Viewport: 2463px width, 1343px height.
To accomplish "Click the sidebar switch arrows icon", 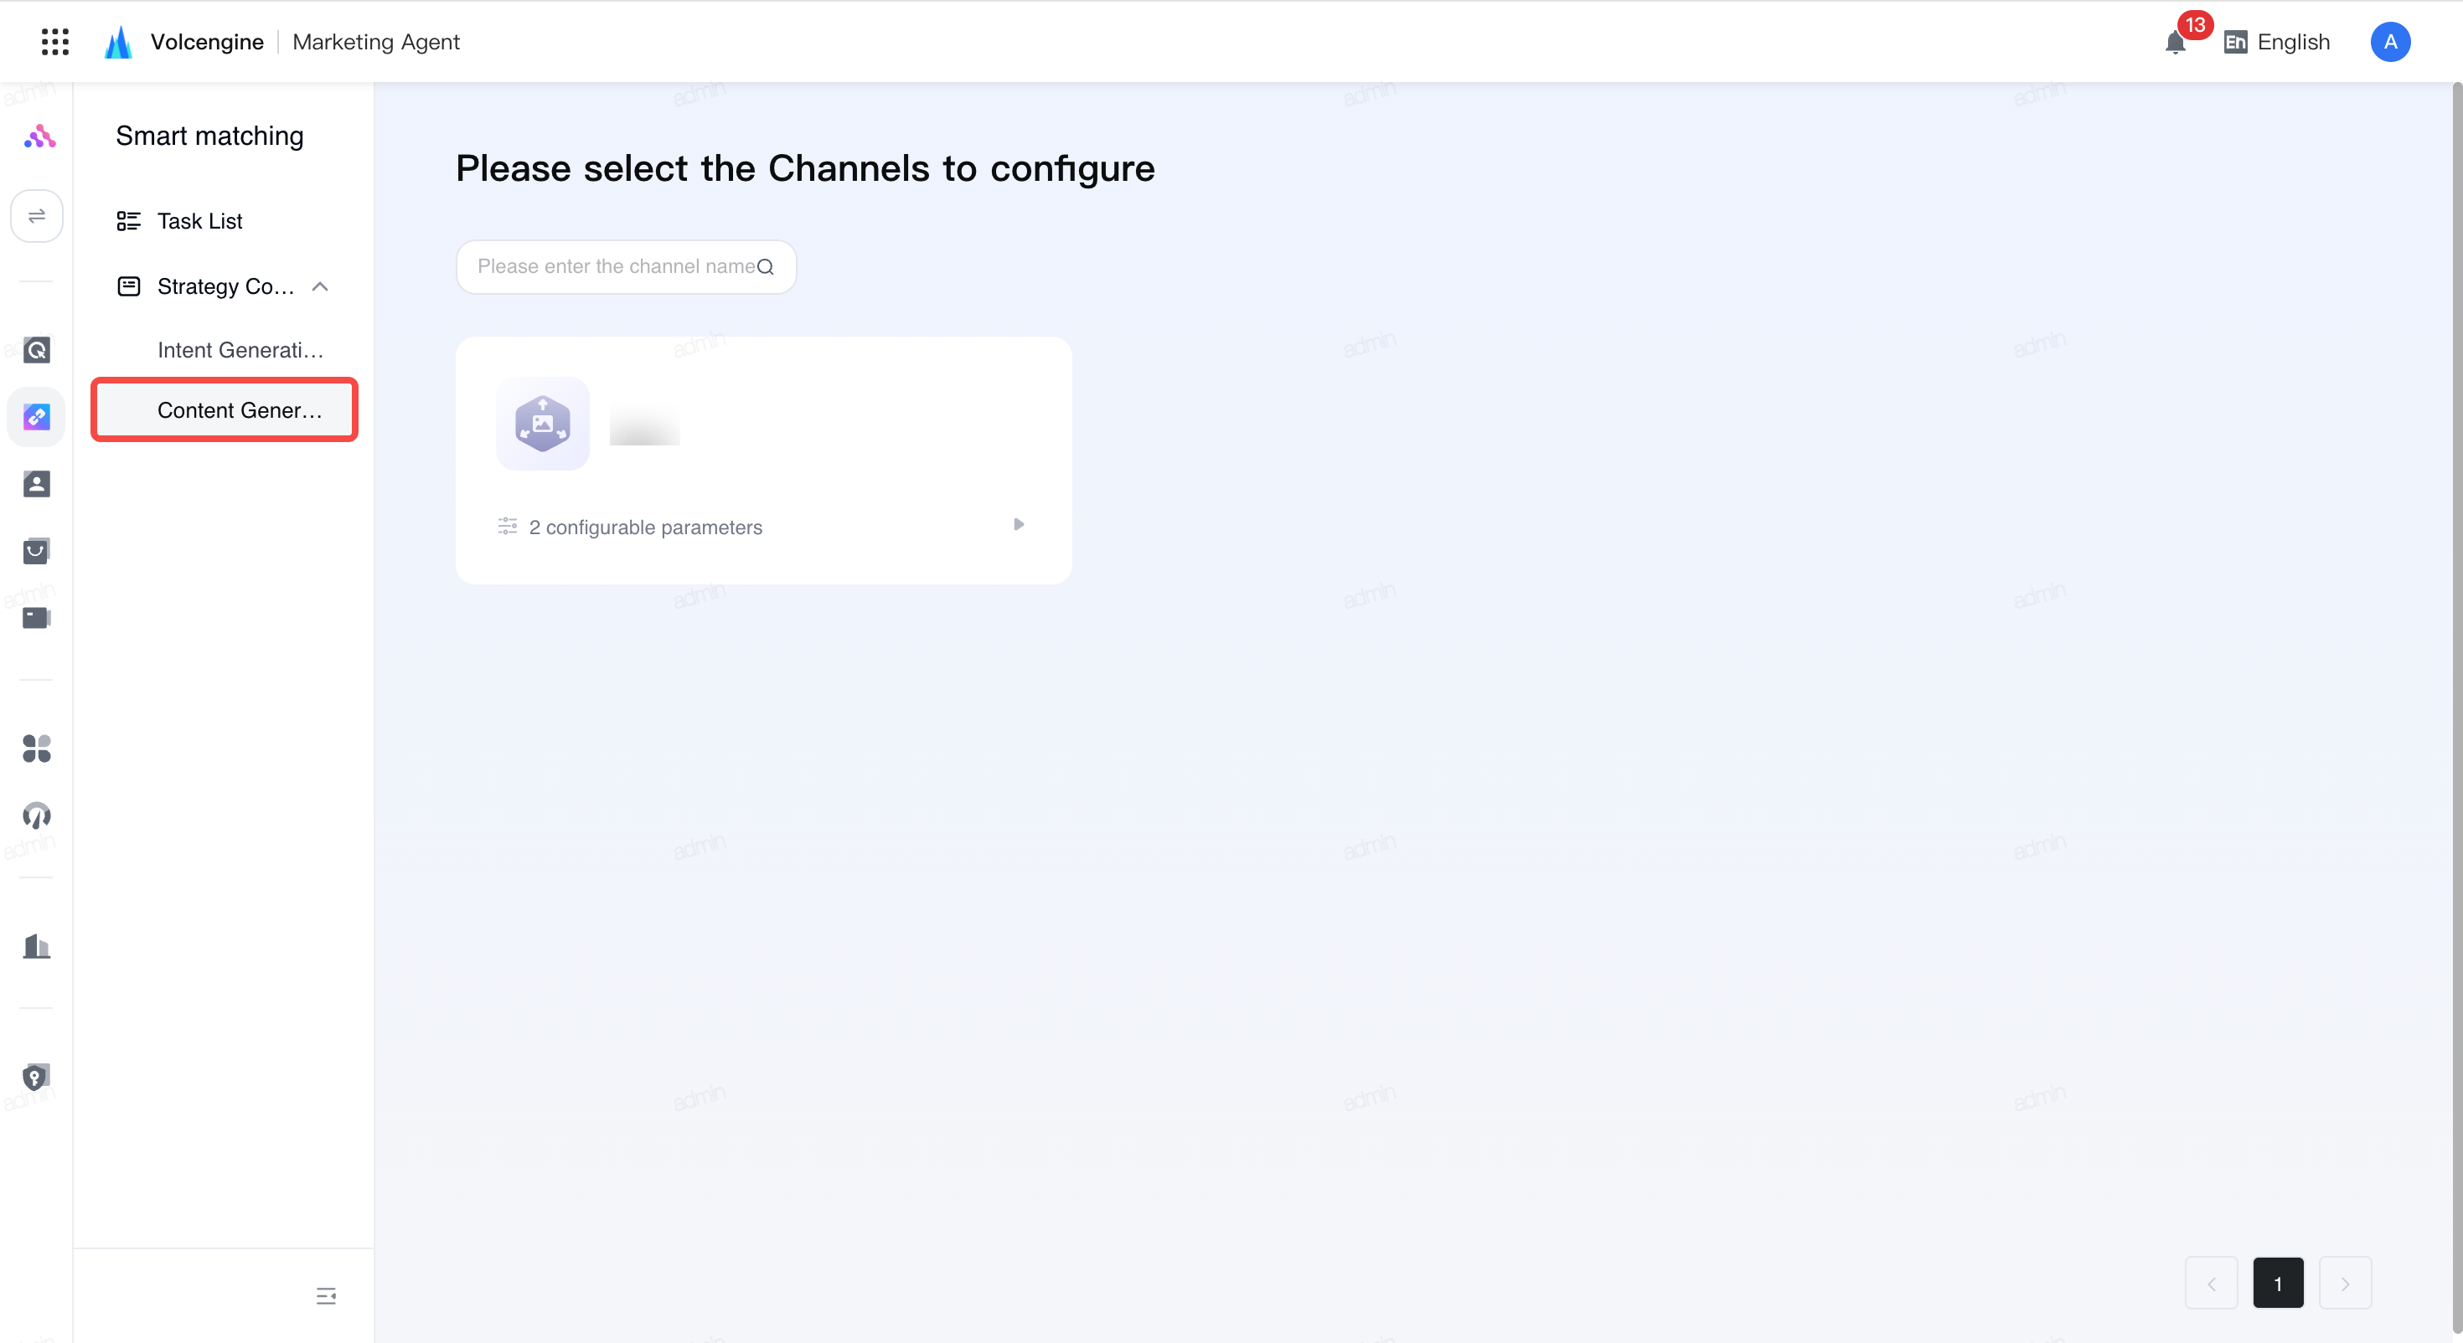I will coord(36,216).
